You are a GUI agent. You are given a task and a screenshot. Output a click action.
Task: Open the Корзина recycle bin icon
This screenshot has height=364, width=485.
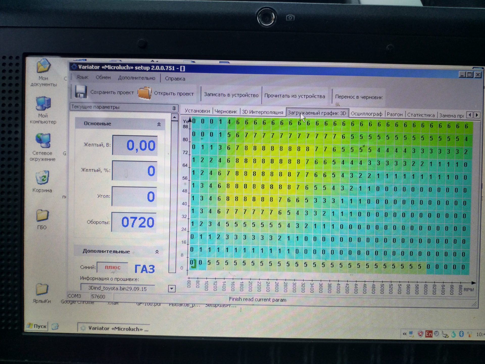42,178
